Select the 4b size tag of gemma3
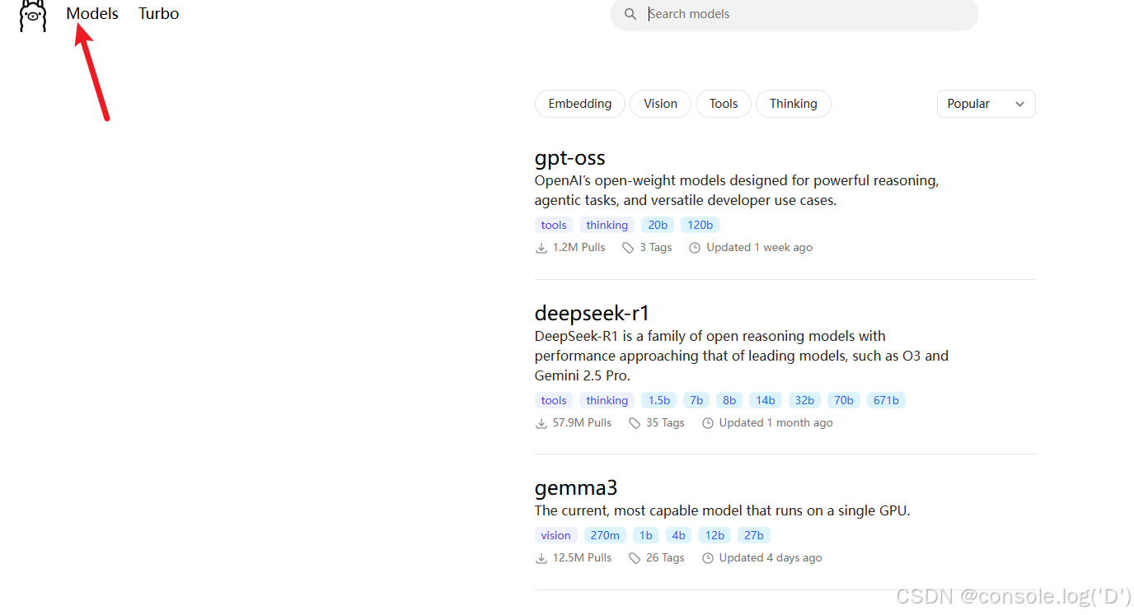This screenshot has height=615, width=1134. tap(678, 535)
